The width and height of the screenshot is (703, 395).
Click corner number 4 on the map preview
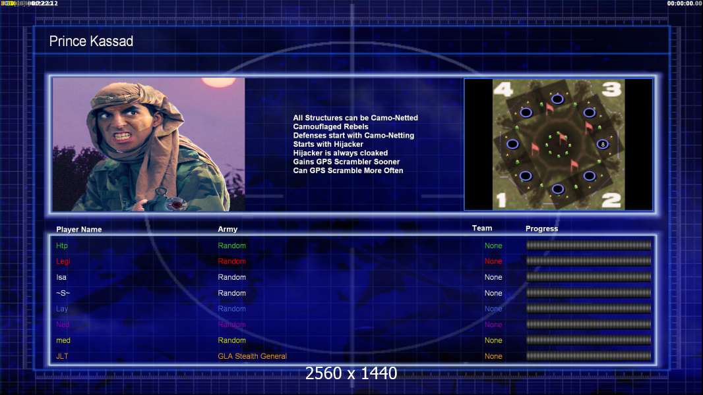(503, 89)
